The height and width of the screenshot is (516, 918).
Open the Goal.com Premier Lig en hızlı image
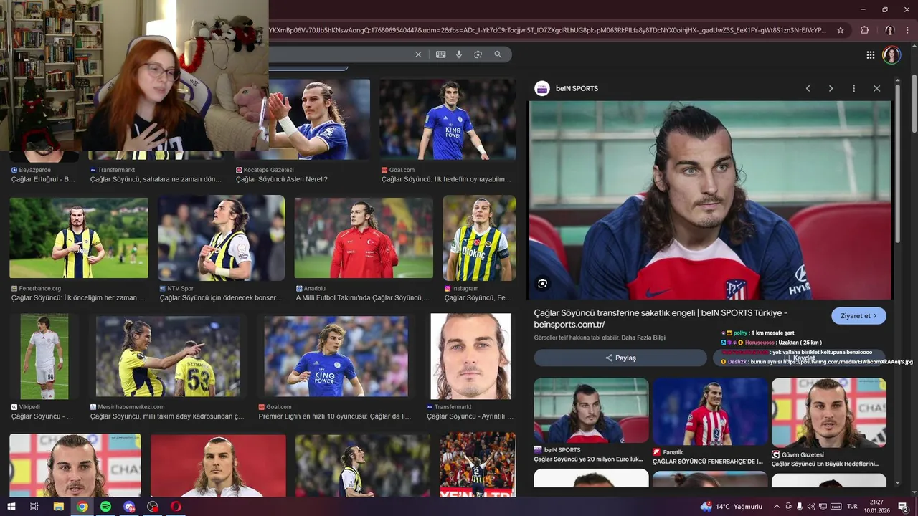point(336,356)
